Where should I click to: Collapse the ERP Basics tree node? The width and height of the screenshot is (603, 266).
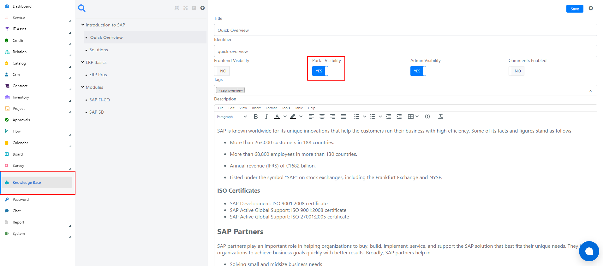coord(83,62)
